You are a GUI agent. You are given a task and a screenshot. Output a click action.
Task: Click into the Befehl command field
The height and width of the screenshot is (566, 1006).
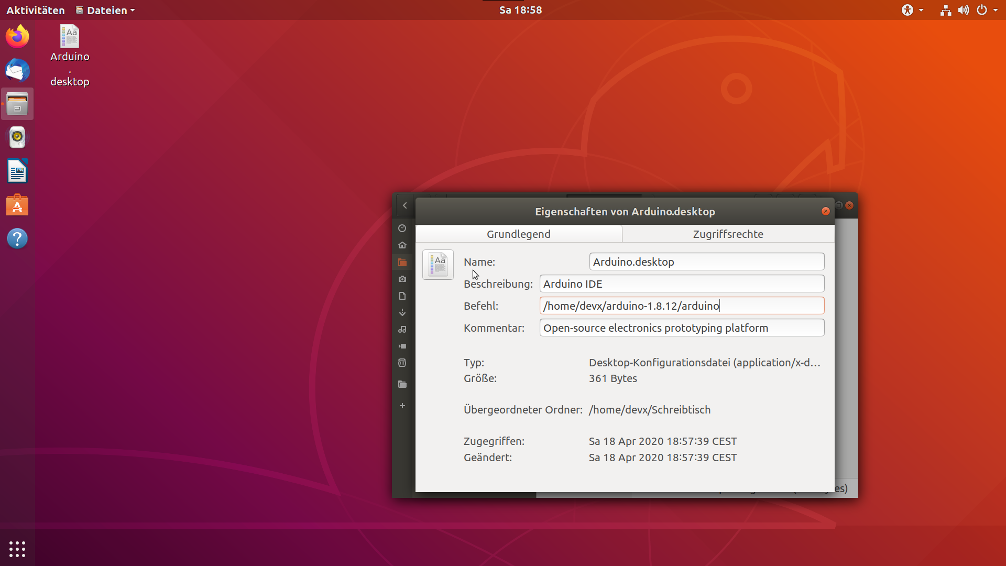coord(682,306)
